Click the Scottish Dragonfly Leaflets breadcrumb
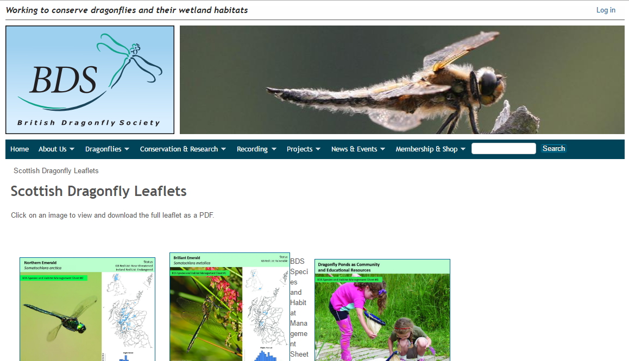629x361 pixels. tap(56, 171)
